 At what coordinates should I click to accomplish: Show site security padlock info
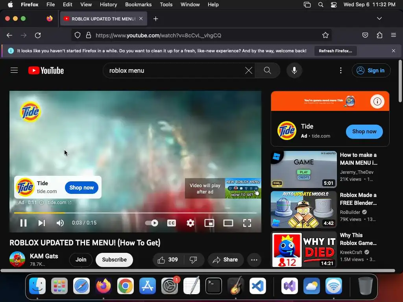(89, 35)
